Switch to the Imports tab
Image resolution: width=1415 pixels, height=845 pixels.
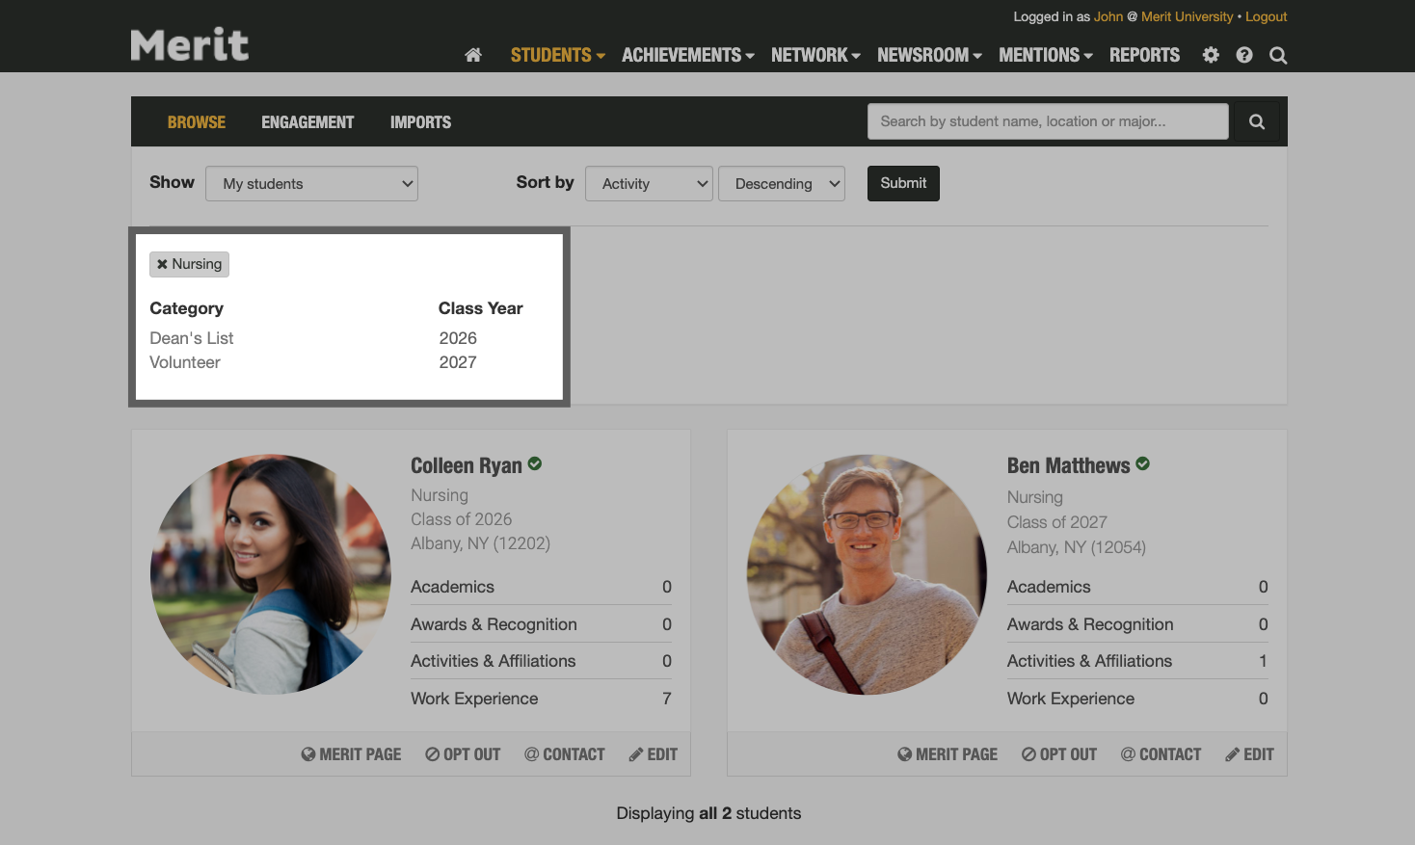tap(420, 122)
